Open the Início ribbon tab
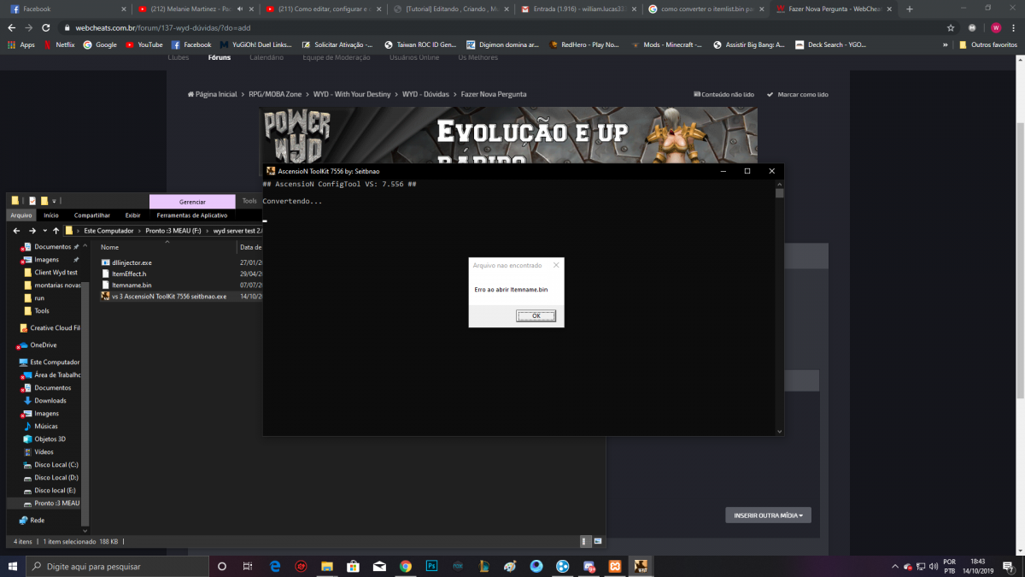Screen dimensions: 1025x577 [x=51, y=215]
